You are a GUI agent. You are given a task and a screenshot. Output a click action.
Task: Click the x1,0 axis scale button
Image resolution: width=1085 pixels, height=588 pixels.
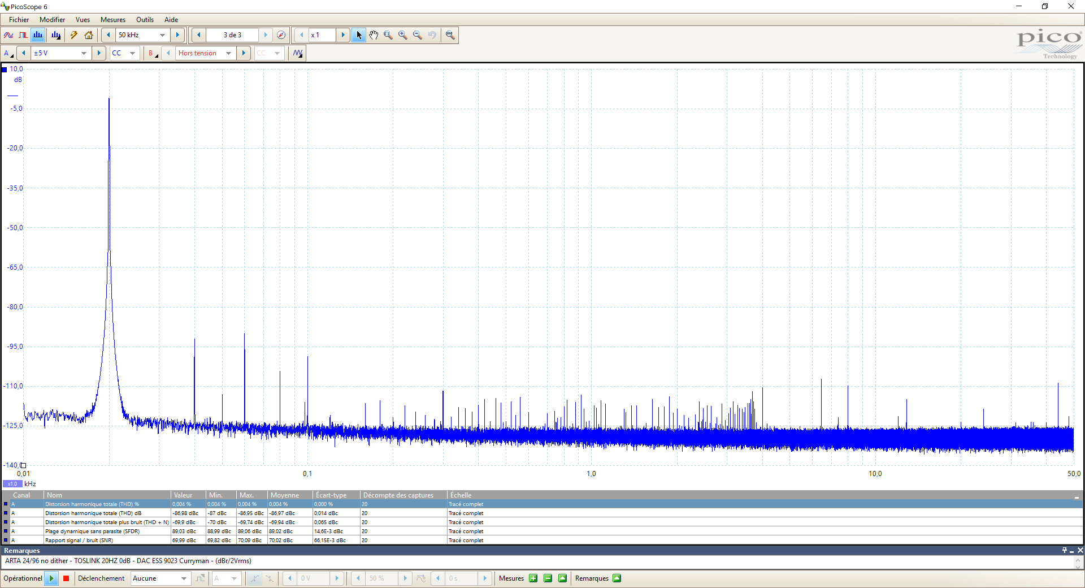pyautogui.click(x=12, y=484)
